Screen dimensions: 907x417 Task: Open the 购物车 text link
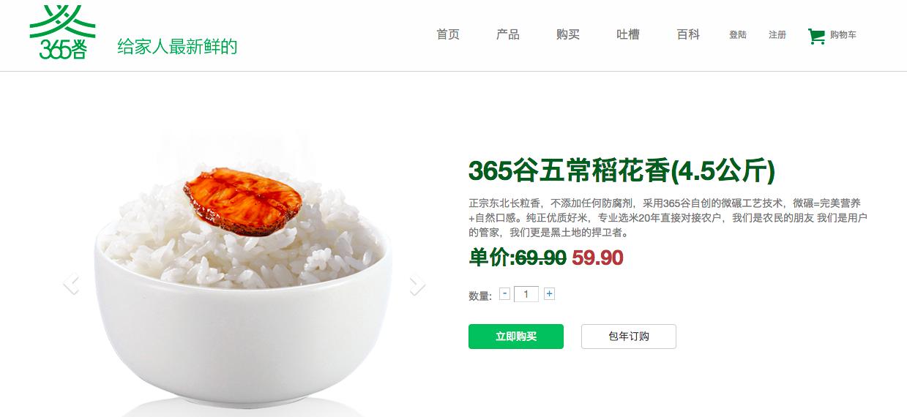(x=843, y=35)
